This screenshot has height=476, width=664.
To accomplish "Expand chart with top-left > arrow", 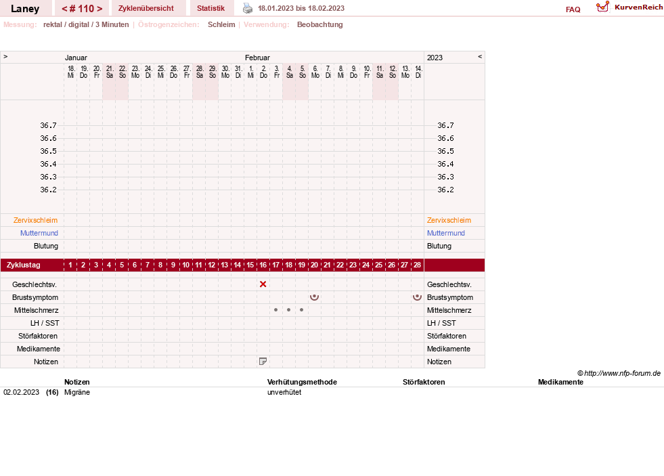I will [x=5, y=56].
